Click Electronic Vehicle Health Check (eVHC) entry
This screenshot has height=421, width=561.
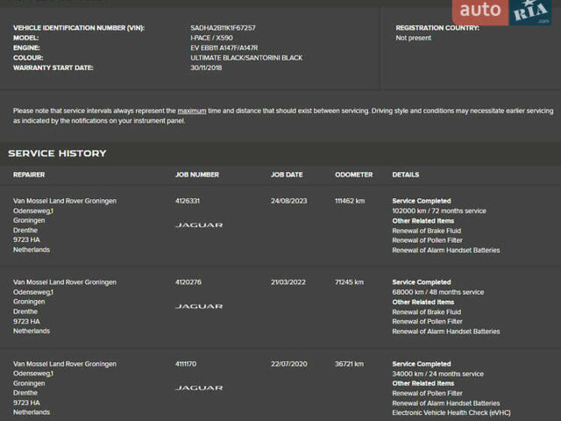click(x=451, y=412)
